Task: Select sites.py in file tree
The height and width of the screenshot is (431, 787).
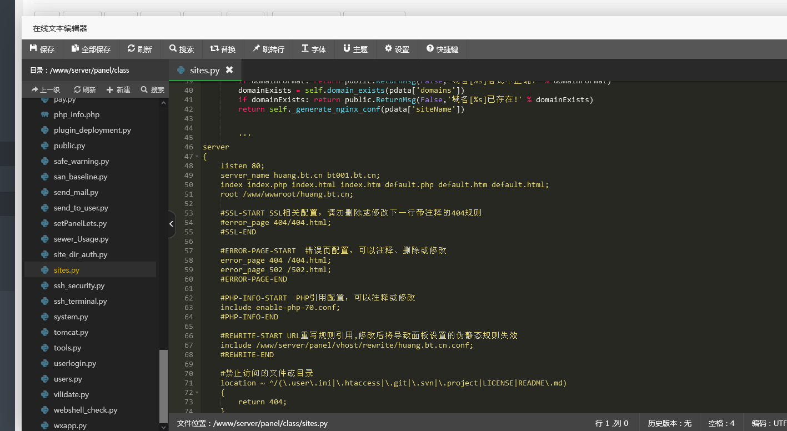Action: click(90, 270)
